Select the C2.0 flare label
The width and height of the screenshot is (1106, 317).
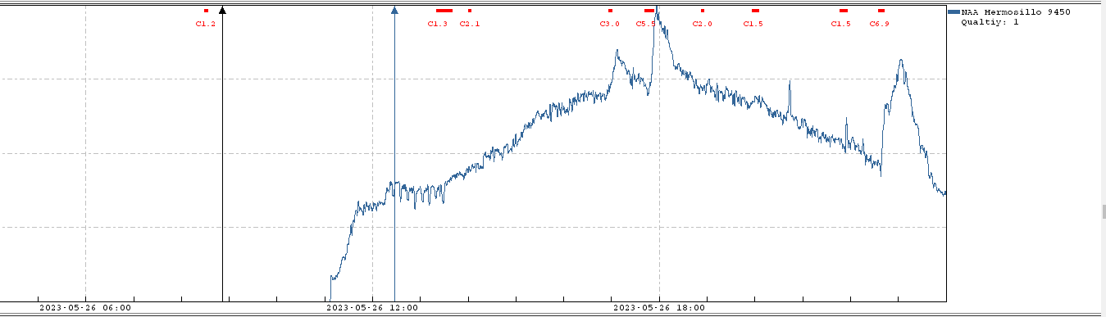coord(703,24)
